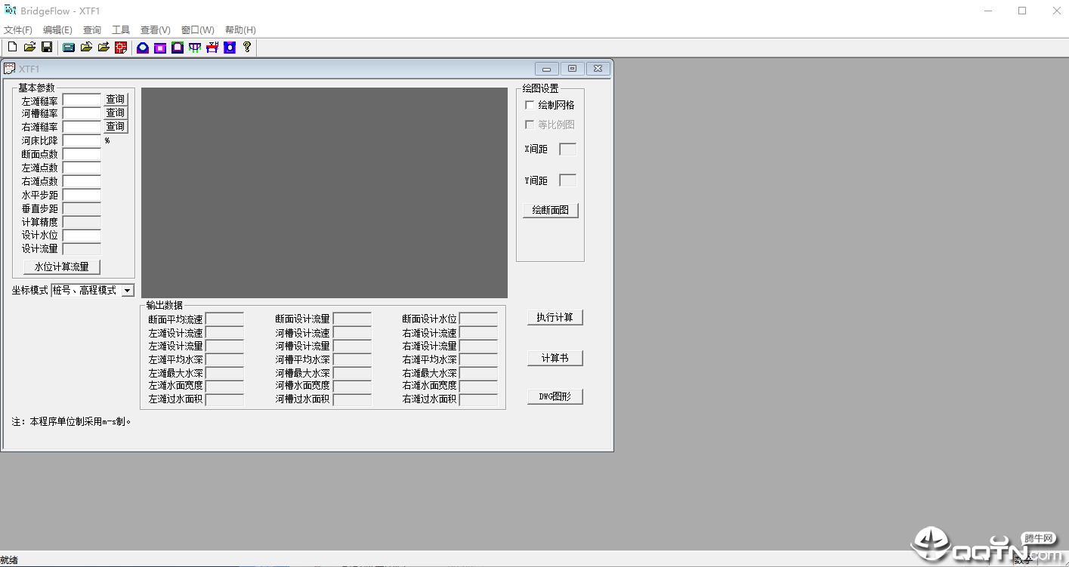The height and width of the screenshot is (567, 1069).
Task: Select the red and blue bridge deck icon
Action: (212, 48)
